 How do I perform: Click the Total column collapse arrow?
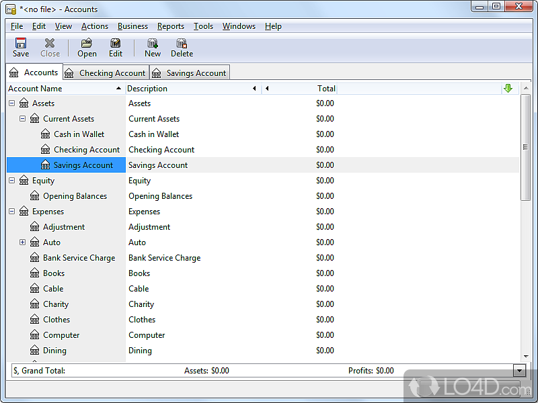[267, 89]
